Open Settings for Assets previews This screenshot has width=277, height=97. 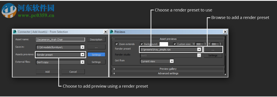[96, 55]
